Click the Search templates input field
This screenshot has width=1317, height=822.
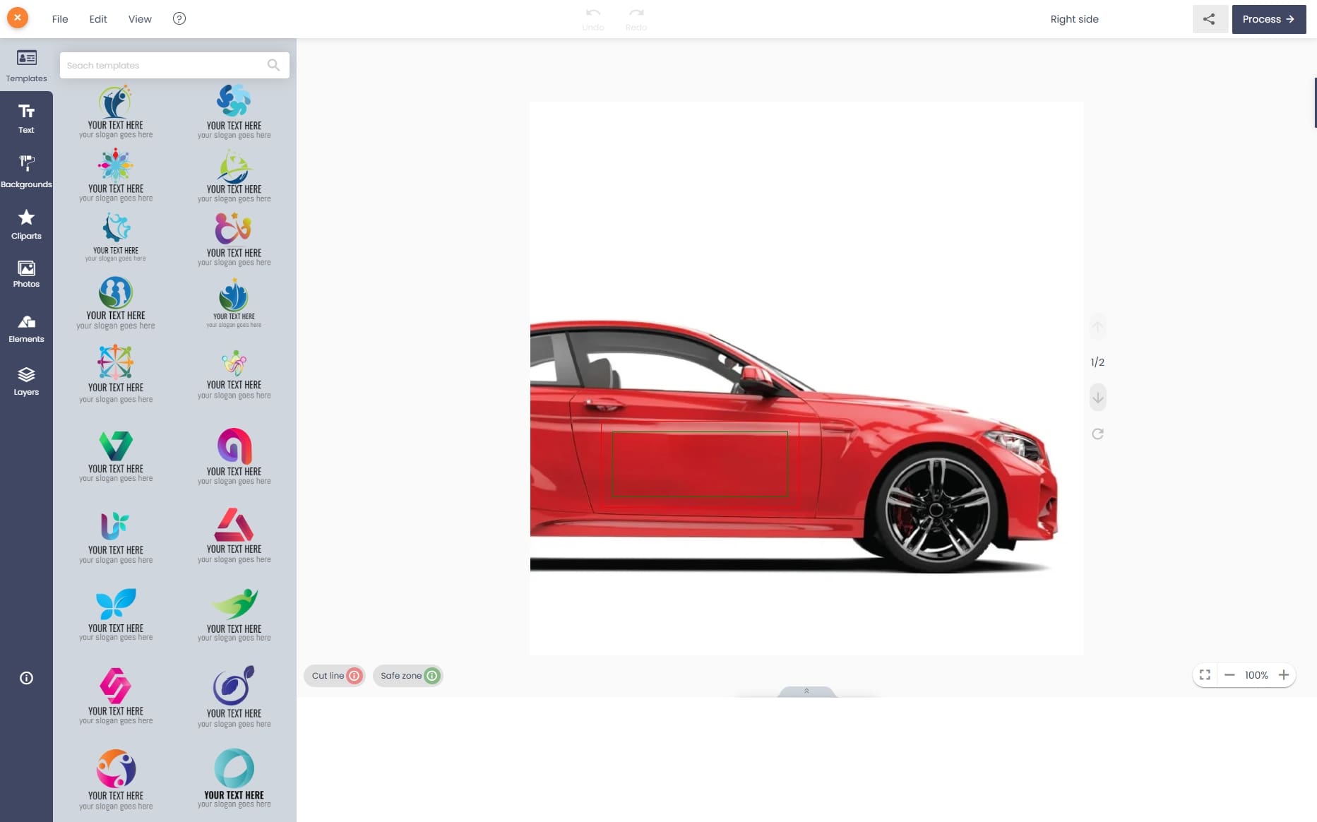coord(166,66)
